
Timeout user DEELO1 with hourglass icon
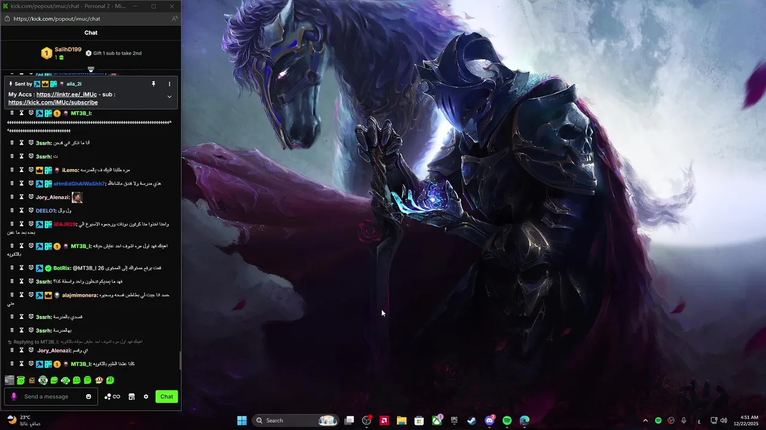[x=22, y=210]
